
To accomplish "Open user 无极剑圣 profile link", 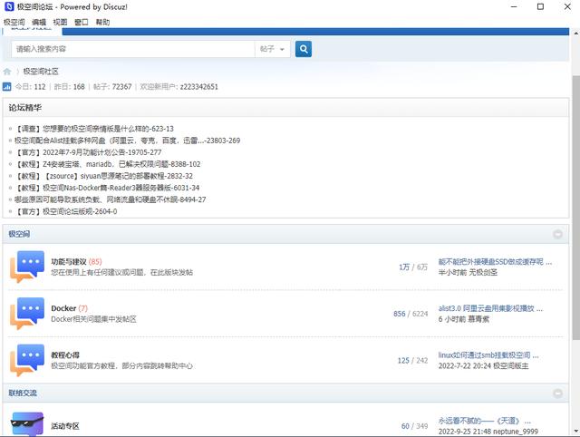I will coord(483,273).
